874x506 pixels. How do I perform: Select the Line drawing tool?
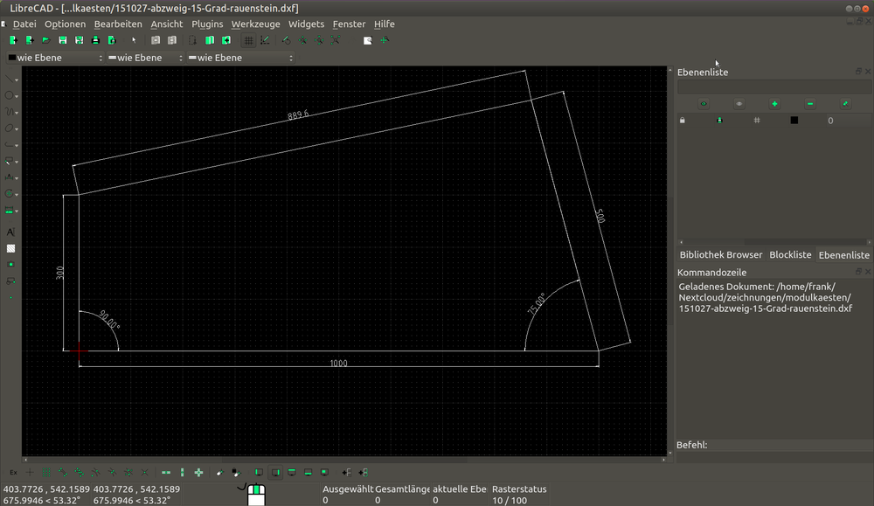coord(10,79)
